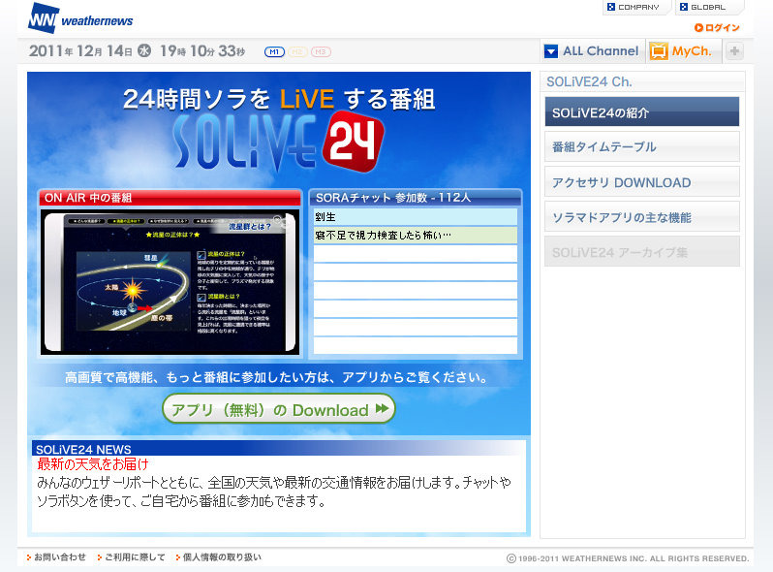This screenshot has height=572, width=773.
Task: Open the お問い合わせ footer link
Action: pyautogui.click(x=56, y=557)
